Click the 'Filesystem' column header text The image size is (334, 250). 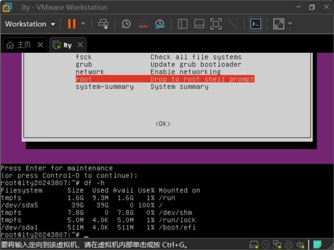(x=21, y=191)
